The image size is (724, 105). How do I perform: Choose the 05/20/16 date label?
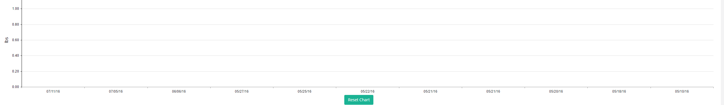pyautogui.click(x=556, y=91)
